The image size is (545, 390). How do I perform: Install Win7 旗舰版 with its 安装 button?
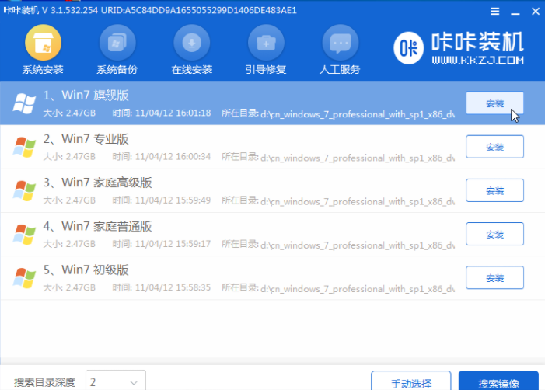pos(494,103)
